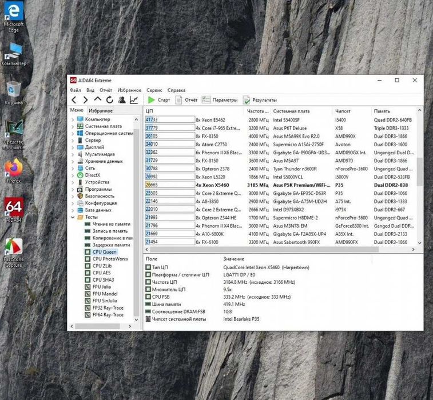Collapse the Тесты tree node
Viewport: 433px width, 400px height.
[x=73, y=217]
